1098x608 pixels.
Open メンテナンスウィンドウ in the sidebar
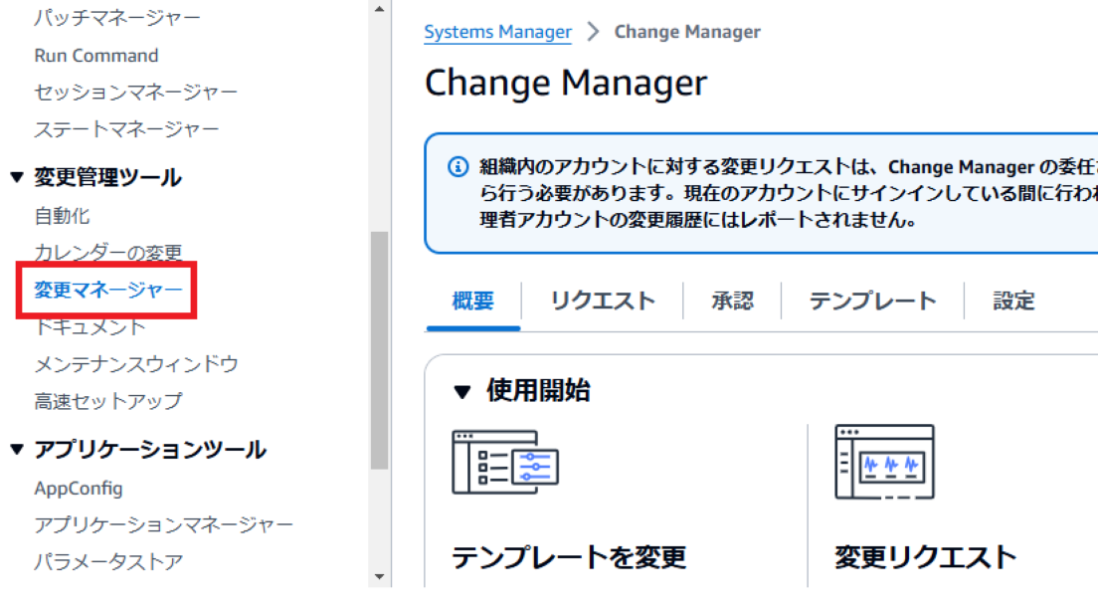pos(136,363)
